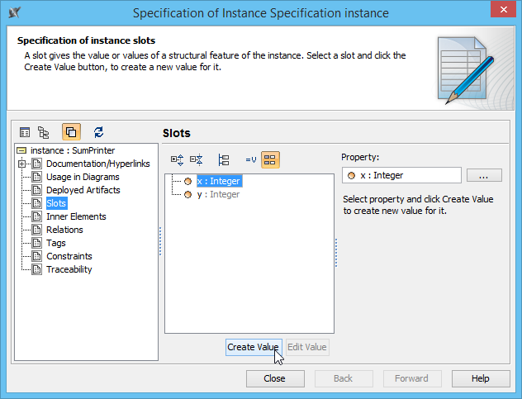Click the blue refresh arrows icon

tap(99, 132)
